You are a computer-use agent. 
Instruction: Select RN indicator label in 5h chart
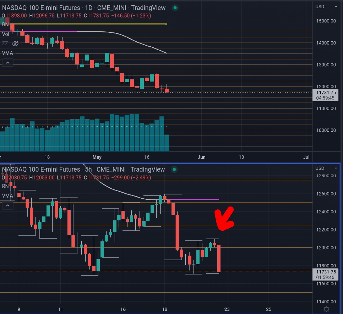5,186
